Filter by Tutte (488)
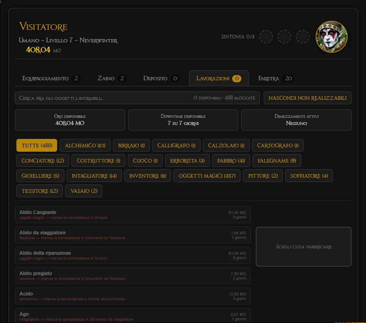This screenshot has height=323, width=366. [37, 145]
